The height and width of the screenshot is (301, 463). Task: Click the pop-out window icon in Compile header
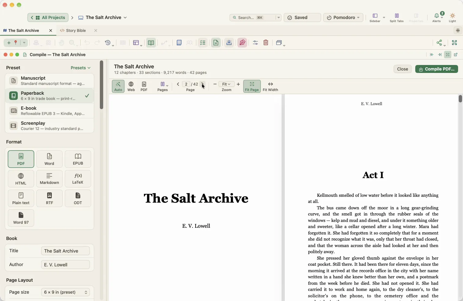456,55
